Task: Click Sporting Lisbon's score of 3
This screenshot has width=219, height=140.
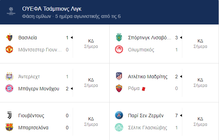Action: pyautogui.click(x=176, y=38)
